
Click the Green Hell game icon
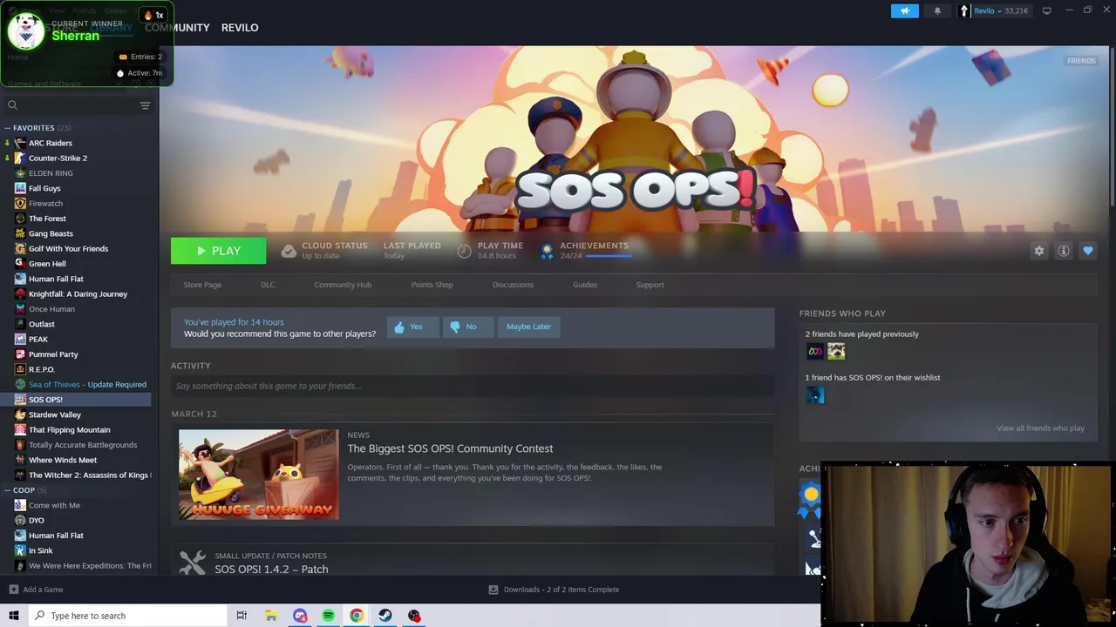click(21, 264)
